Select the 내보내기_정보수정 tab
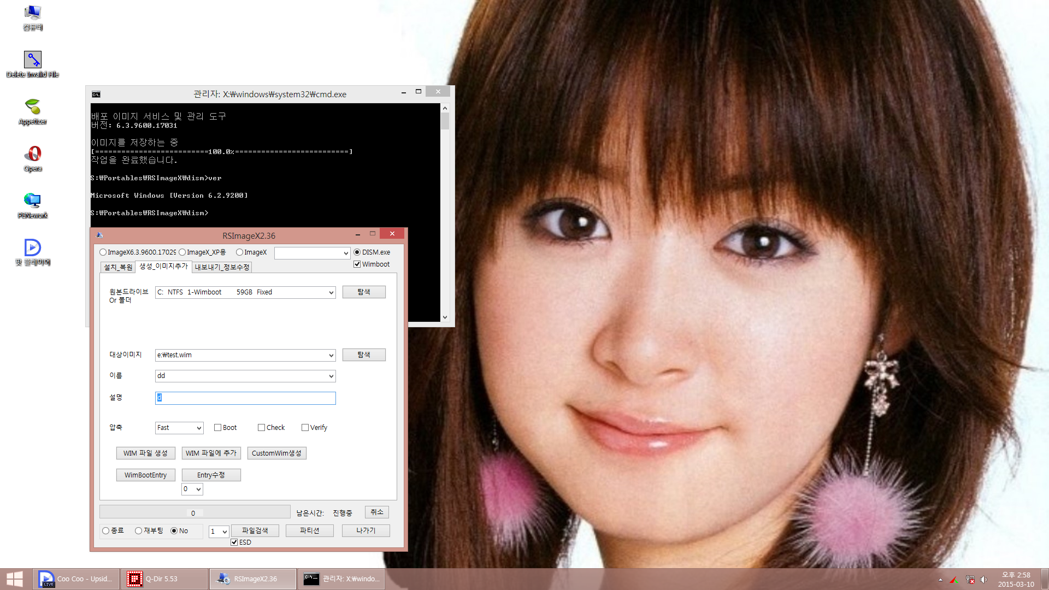This screenshot has height=590, width=1049. (x=221, y=267)
